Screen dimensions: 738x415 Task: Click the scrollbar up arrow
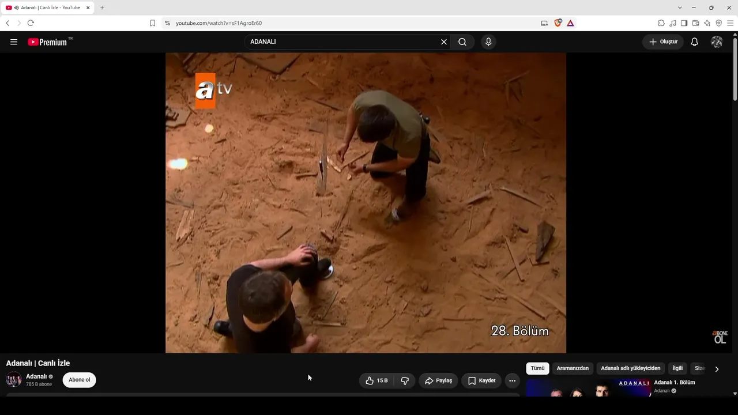[x=735, y=35]
